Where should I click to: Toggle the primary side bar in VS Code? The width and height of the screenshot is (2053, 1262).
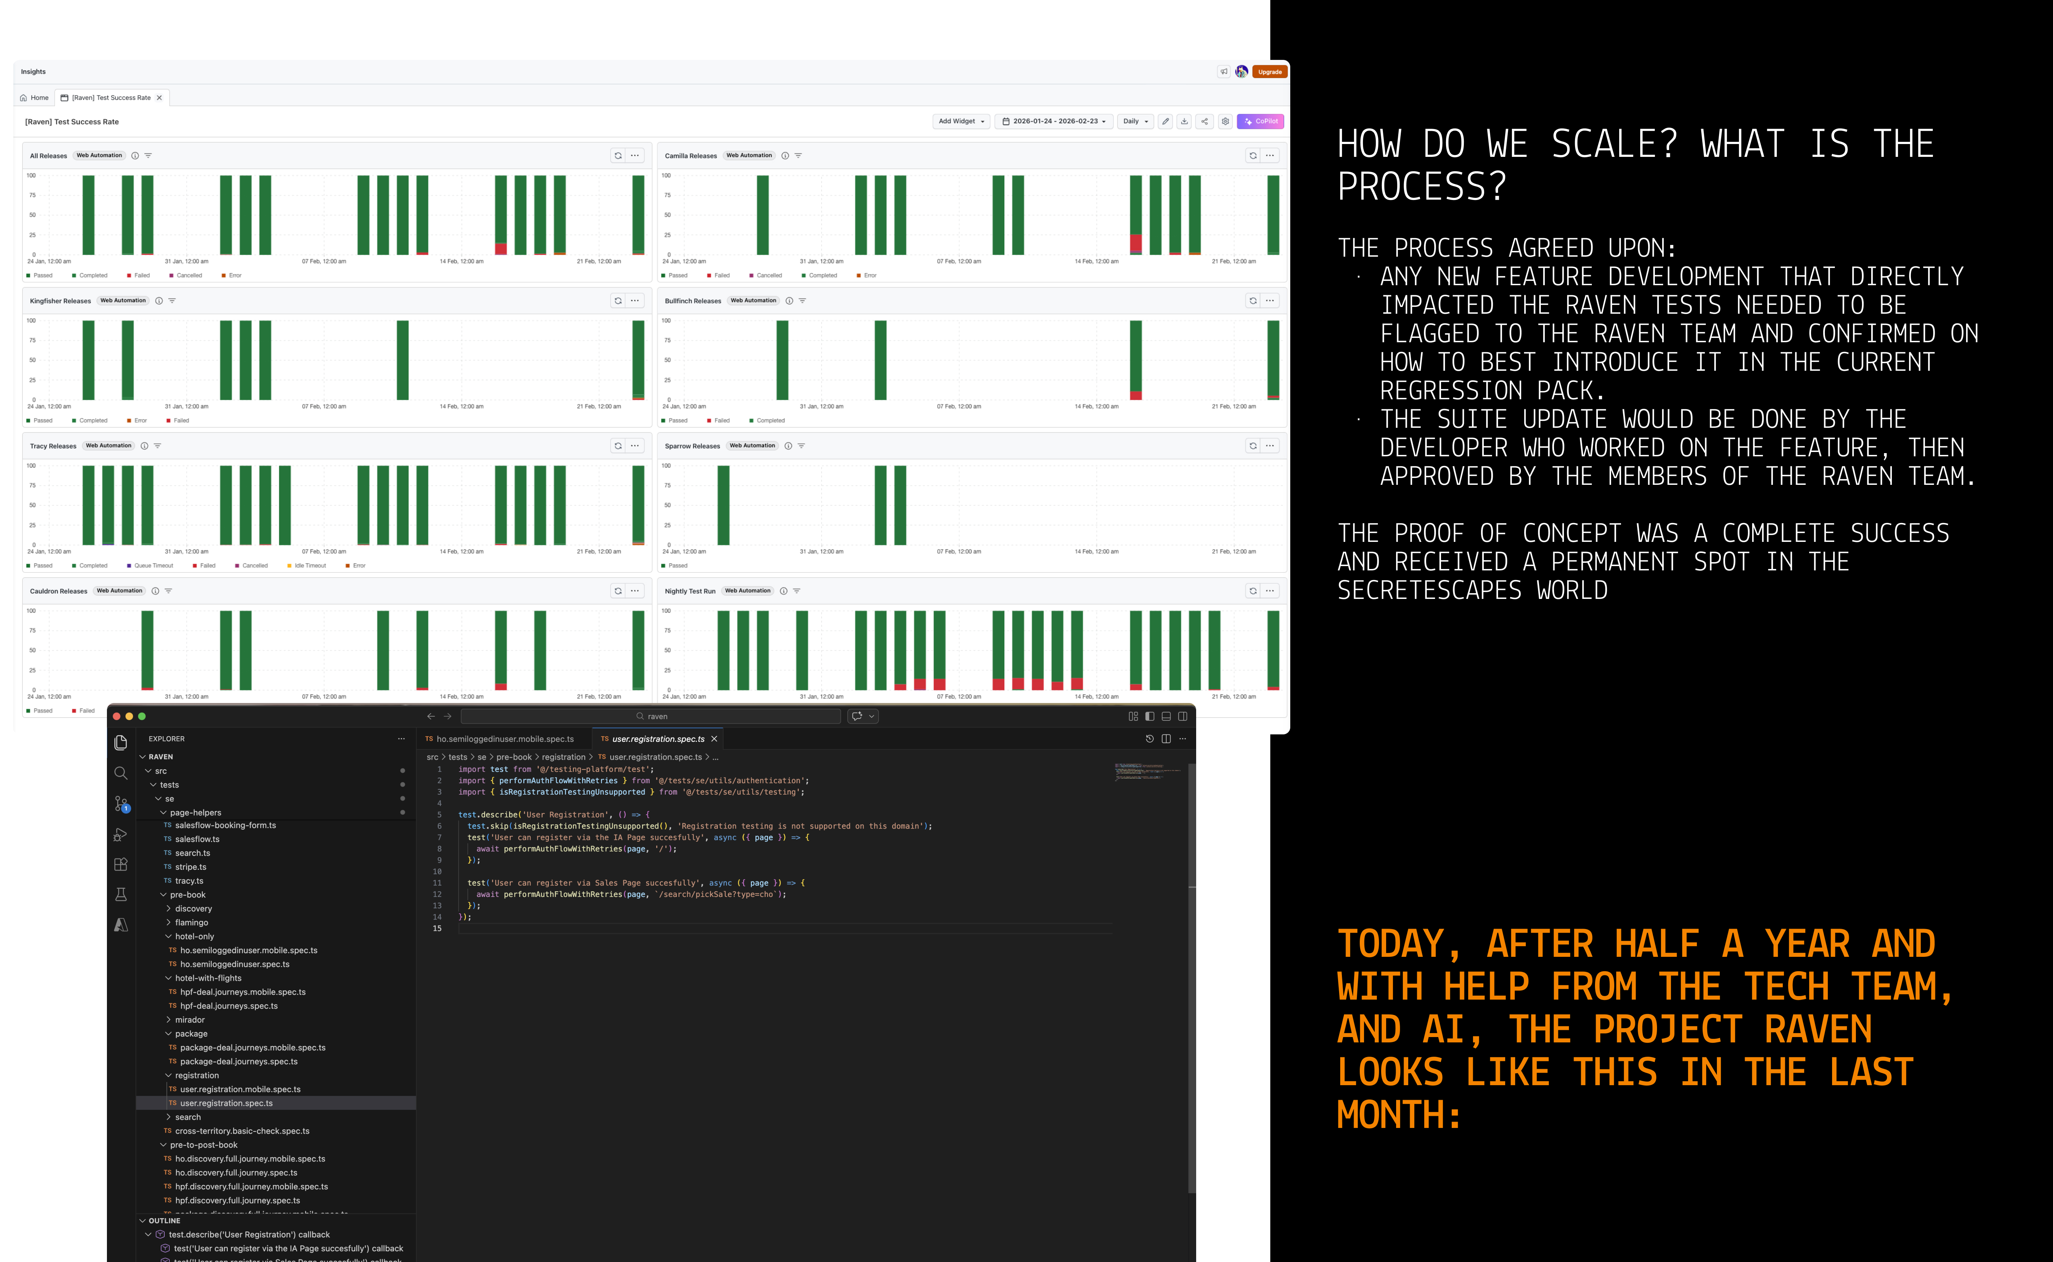coord(1149,716)
